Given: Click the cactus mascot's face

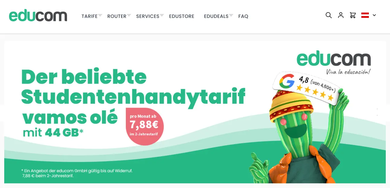Looking at the screenshot, I should (x=292, y=127).
